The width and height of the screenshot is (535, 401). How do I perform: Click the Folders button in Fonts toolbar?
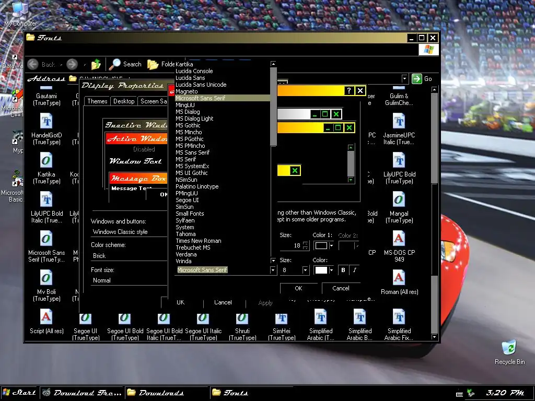point(161,64)
